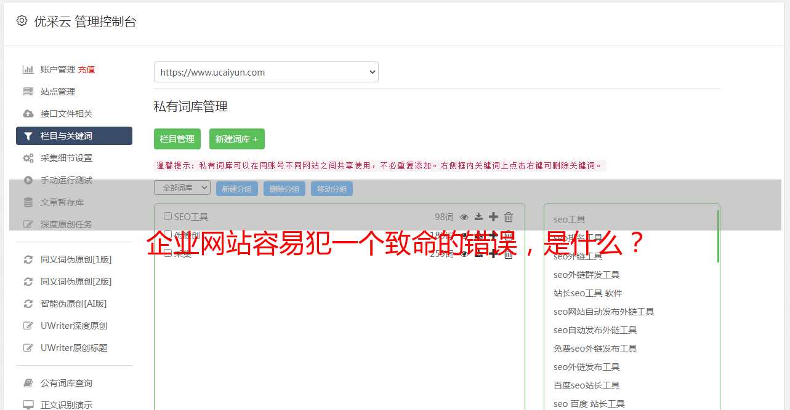The image size is (790, 410).
Task: Open 采集细节设置 via its gears icon
Action: click(28, 158)
